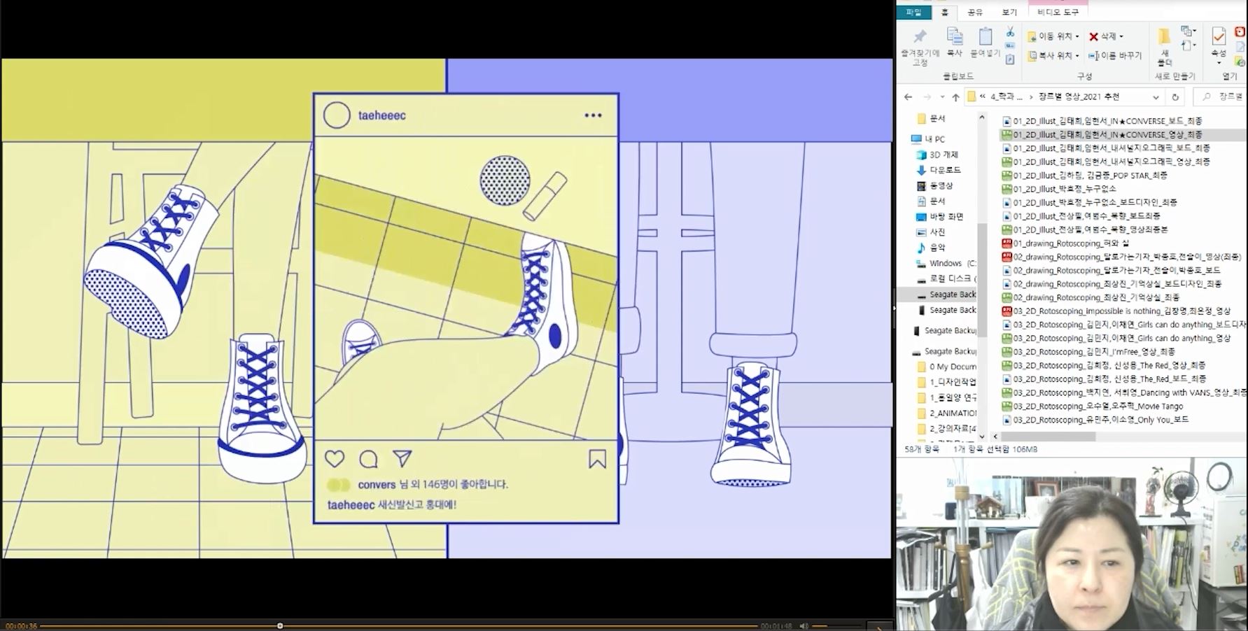Select file 03_2D_Rotoscoping_impossible is nothing
This screenshot has width=1248, height=631.
[1116, 311]
